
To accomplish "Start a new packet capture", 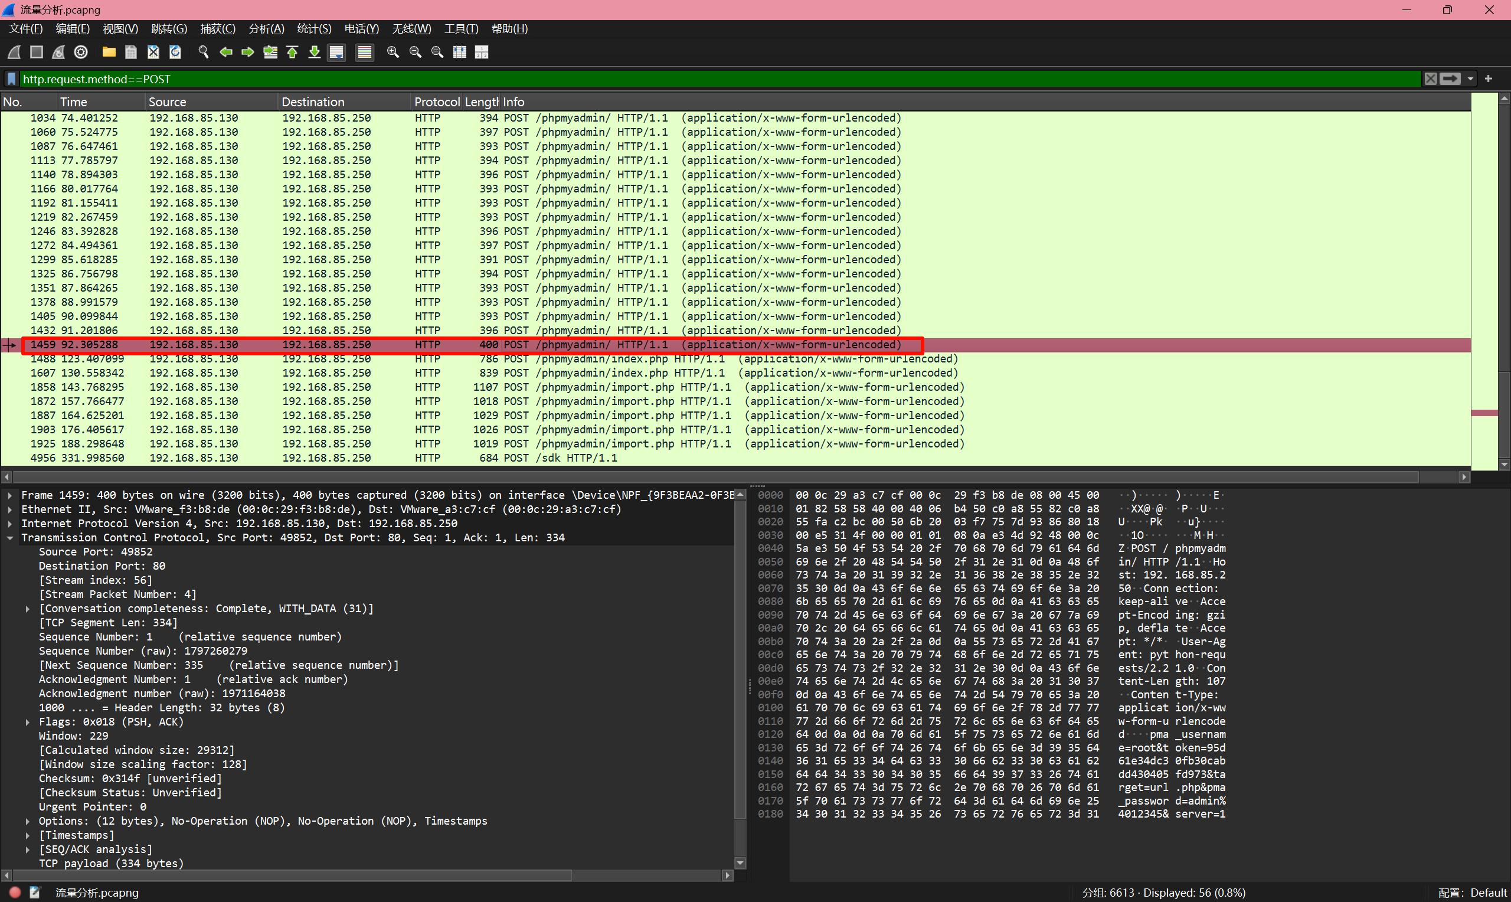I will [15, 53].
